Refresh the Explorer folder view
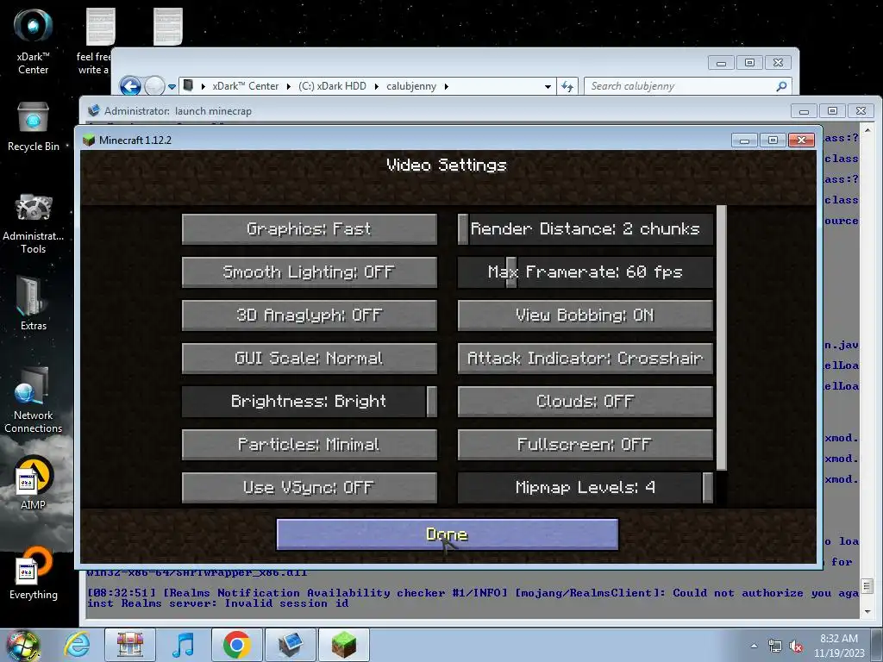Screen dimensions: 883x662 click(567, 86)
